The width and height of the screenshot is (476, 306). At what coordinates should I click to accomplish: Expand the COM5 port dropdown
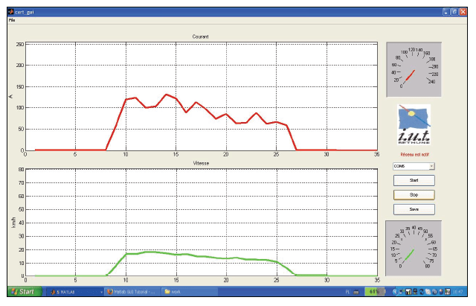[x=431, y=166]
